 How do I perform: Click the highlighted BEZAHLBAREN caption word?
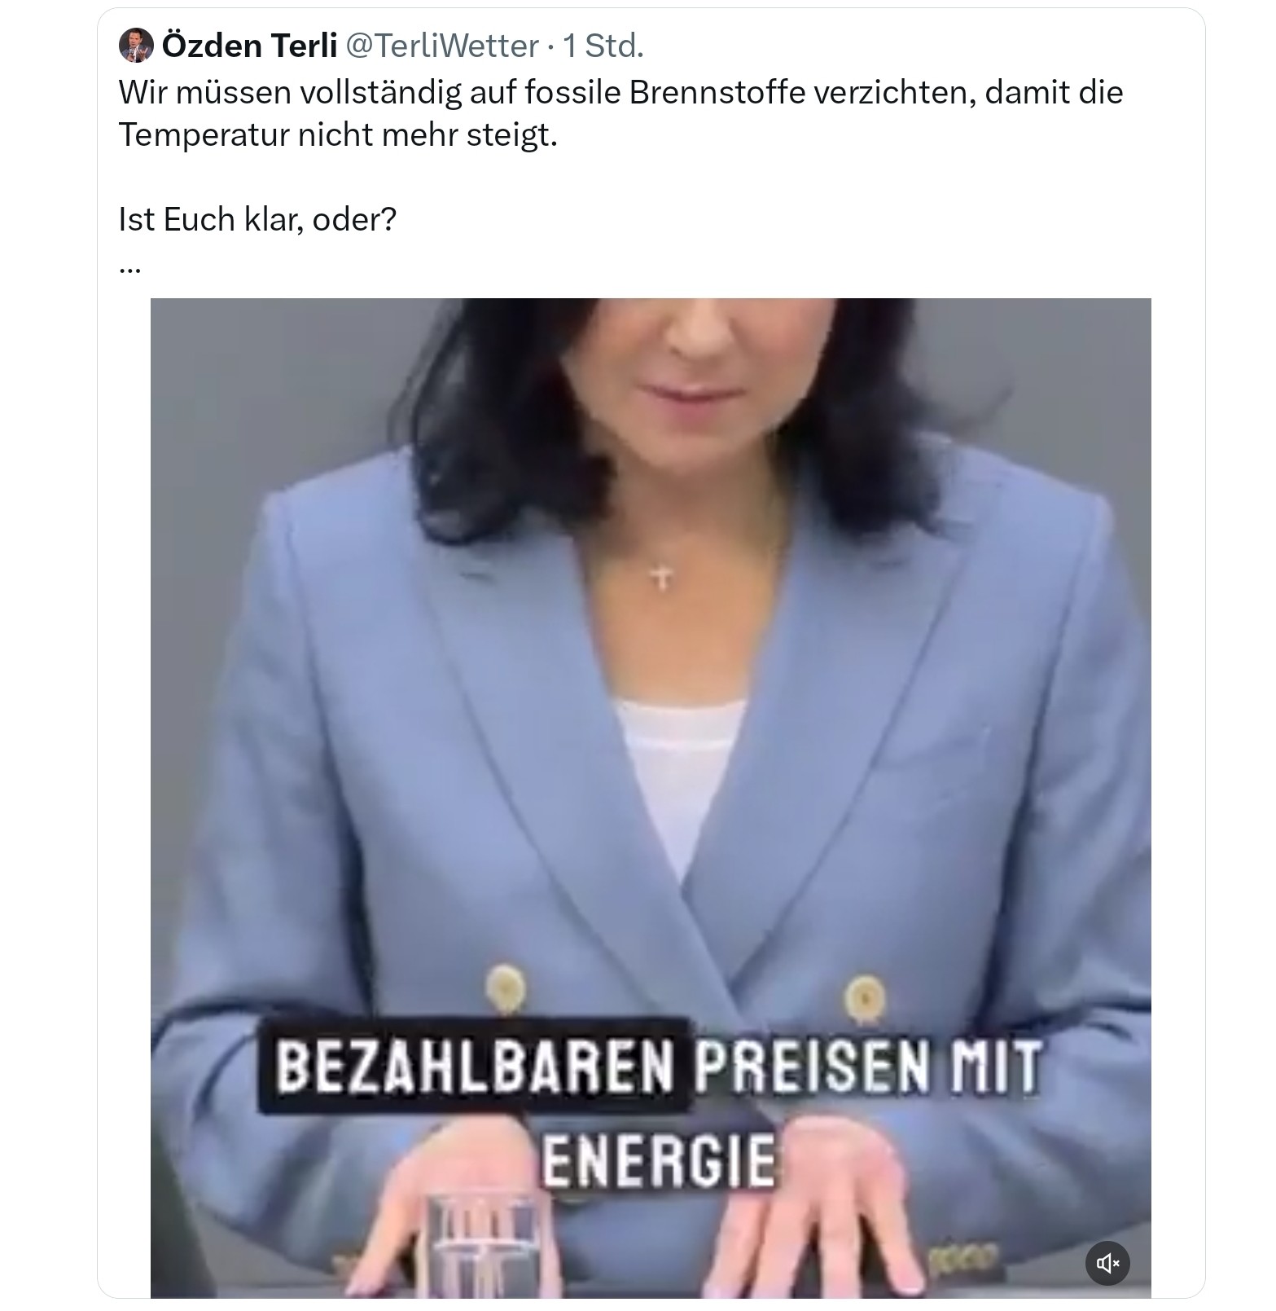475,1067
